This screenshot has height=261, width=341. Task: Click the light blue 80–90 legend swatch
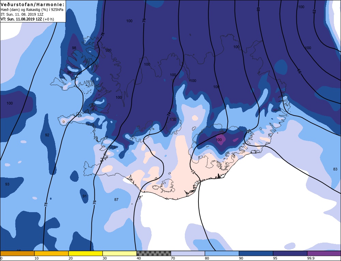pos(222,253)
